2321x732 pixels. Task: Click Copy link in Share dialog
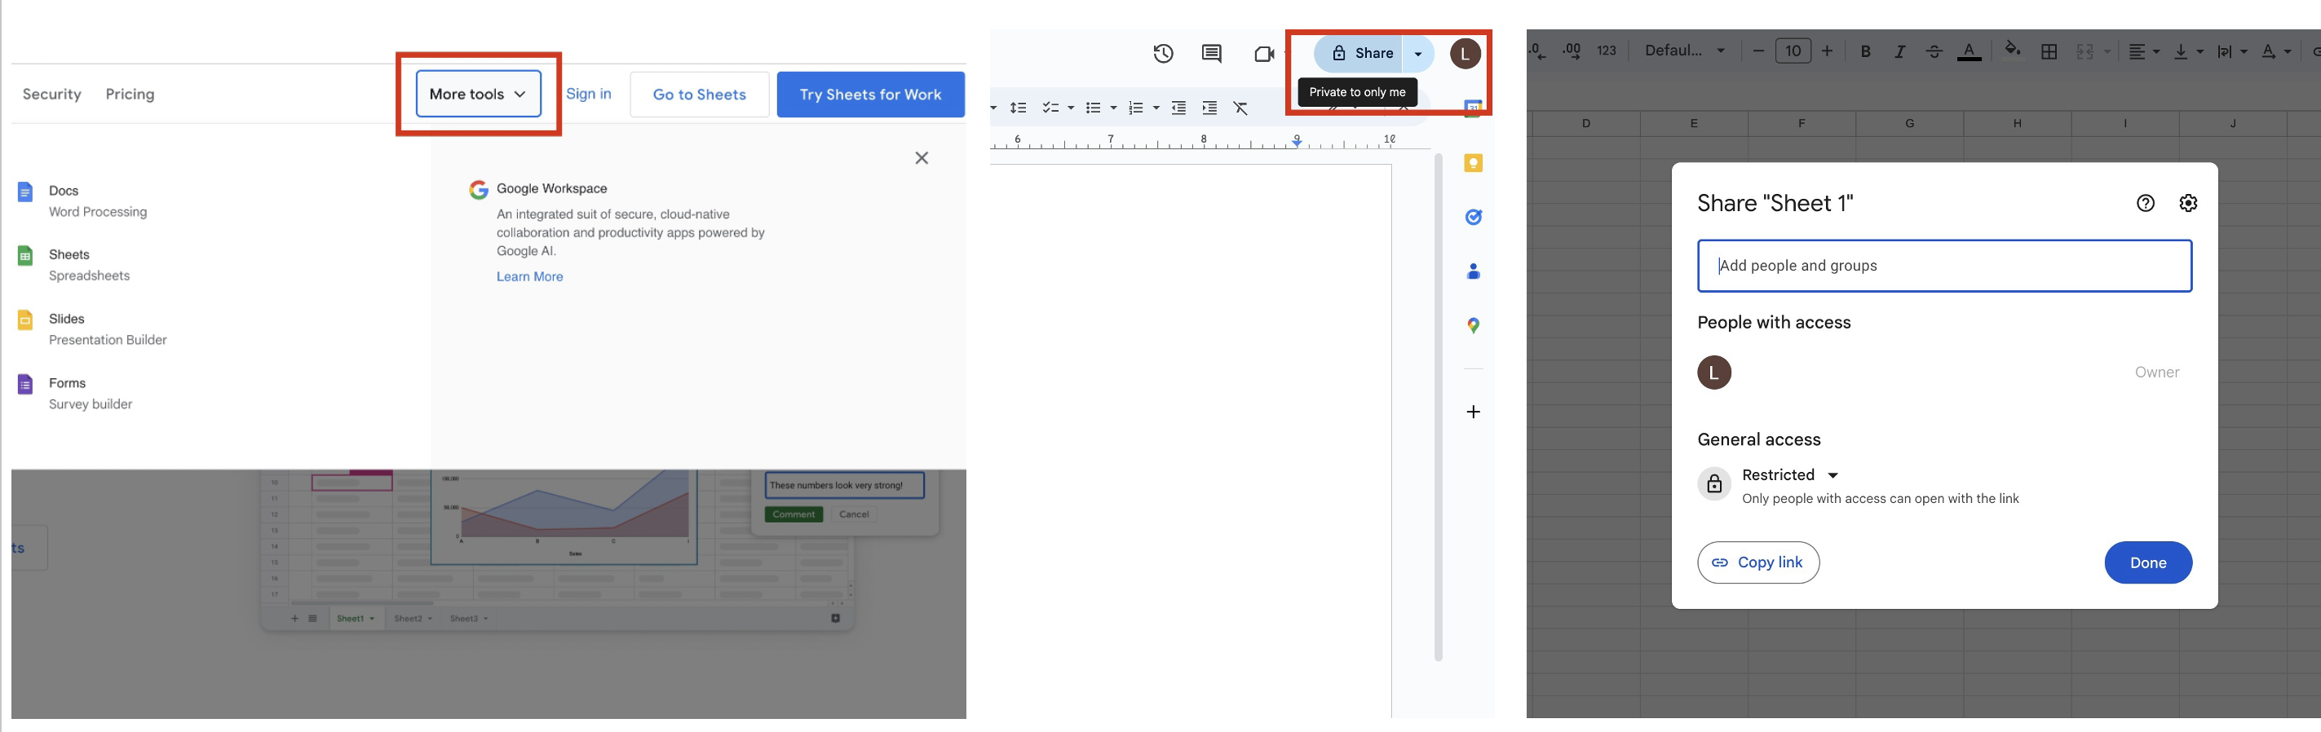pos(1757,562)
